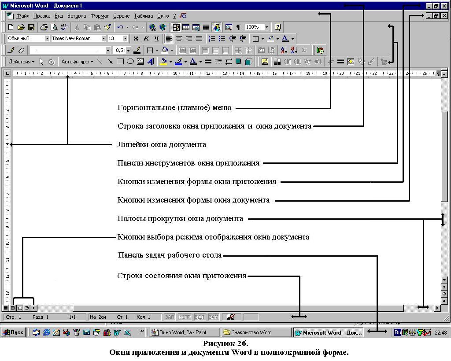
Task: Justify the paragraph text
Action: 199,38
